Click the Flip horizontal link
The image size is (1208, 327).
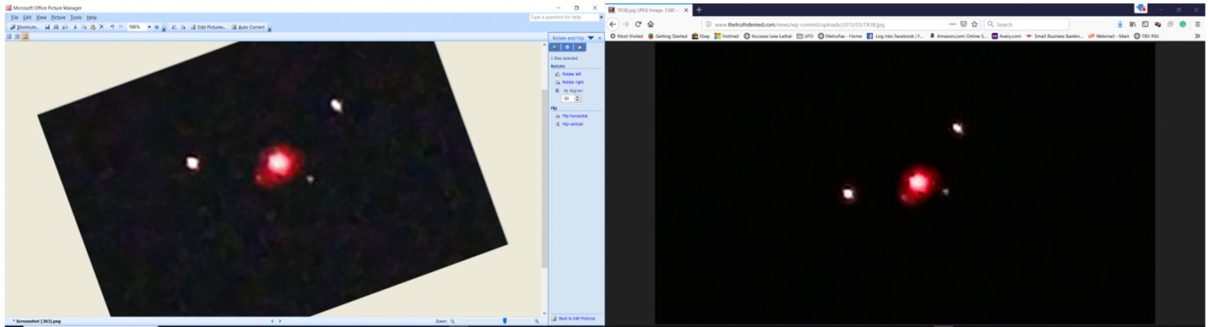coord(575,116)
